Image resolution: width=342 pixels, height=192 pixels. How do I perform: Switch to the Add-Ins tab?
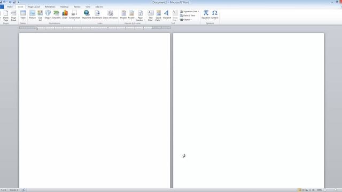99,7
